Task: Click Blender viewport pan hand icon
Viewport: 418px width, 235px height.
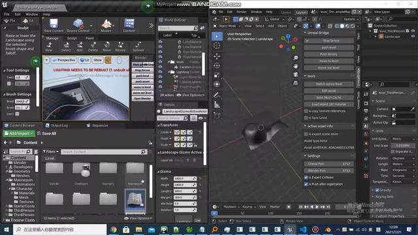Action: pos(296,66)
